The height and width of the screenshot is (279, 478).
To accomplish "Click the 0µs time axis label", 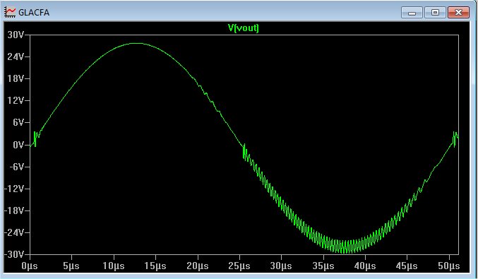I will click(x=30, y=266).
